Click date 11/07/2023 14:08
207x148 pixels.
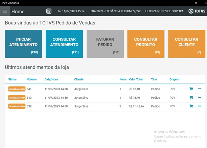coord(56,106)
